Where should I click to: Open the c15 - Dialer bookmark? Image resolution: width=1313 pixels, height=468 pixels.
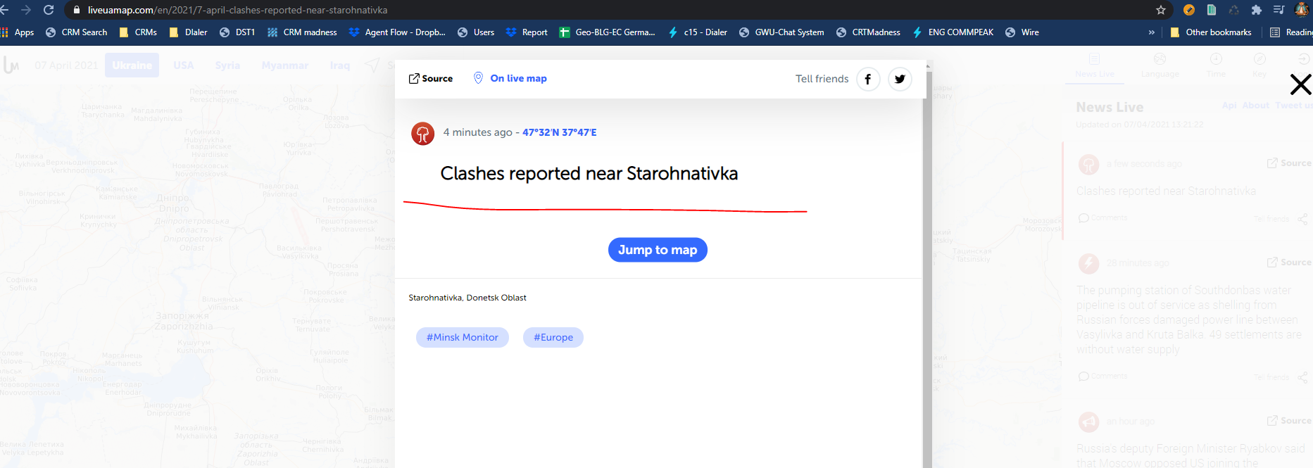pyautogui.click(x=698, y=32)
